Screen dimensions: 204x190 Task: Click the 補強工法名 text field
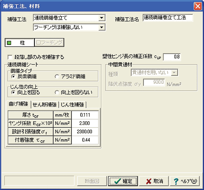click(x=168, y=18)
